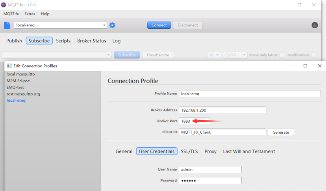Click the Broker Address field
The width and height of the screenshot is (326, 191).
pyautogui.click(x=222, y=110)
